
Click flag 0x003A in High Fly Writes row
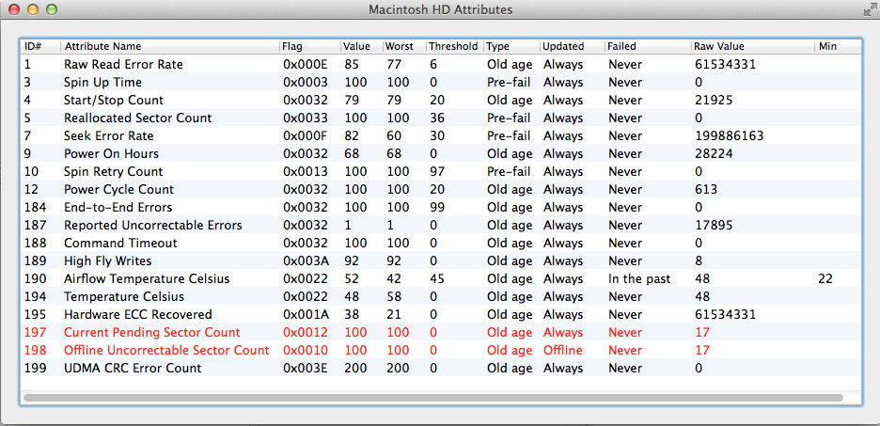(x=306, y=261)
